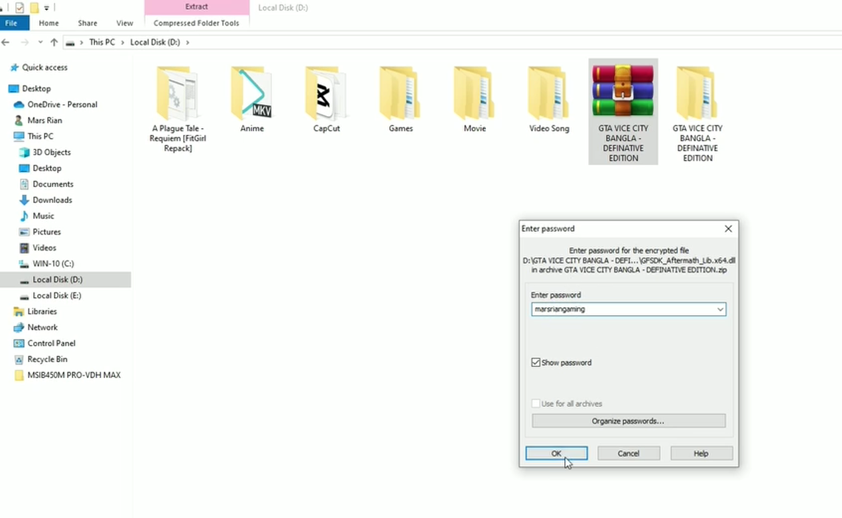This screenshot has width=842, height=518.
Task: Open the Movie folder icon
Action: pyautogui.click(x=475, y=92)
